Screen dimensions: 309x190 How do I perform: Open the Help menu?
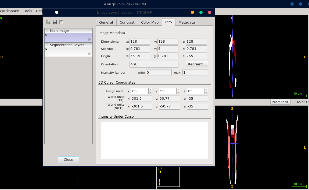[x=39, y=11]
